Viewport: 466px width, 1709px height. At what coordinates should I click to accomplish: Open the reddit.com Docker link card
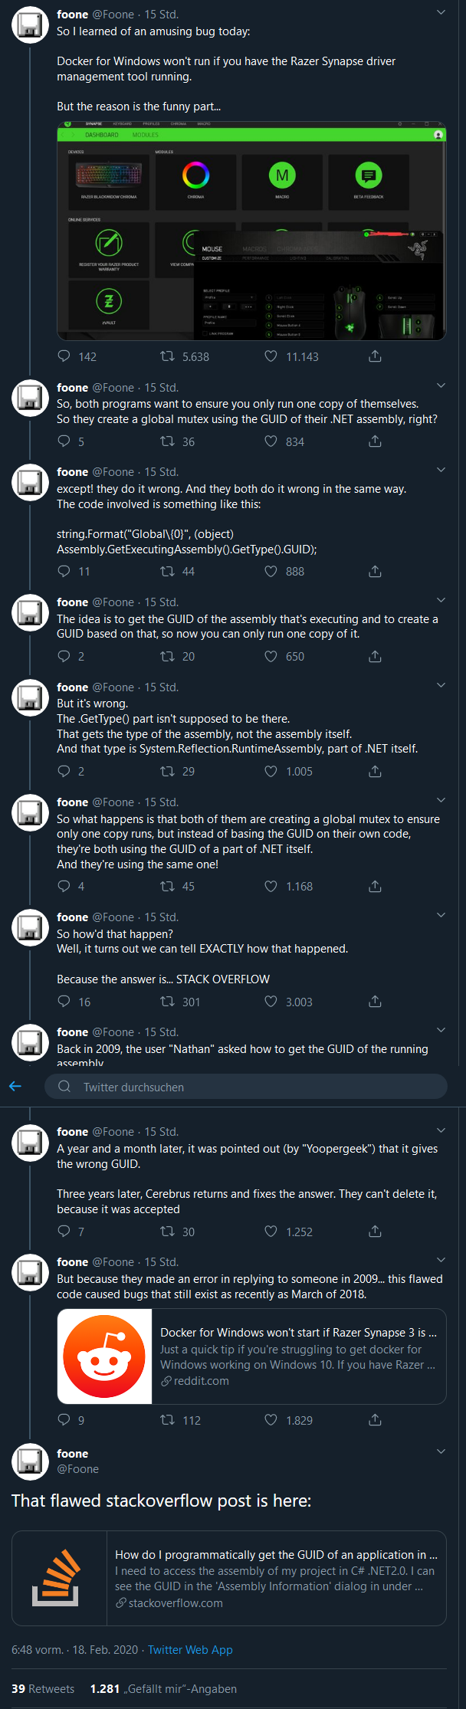tap(251, 1356)
